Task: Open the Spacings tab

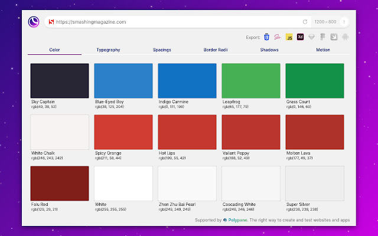Action: pyautogui.click(x=162, y=50)
